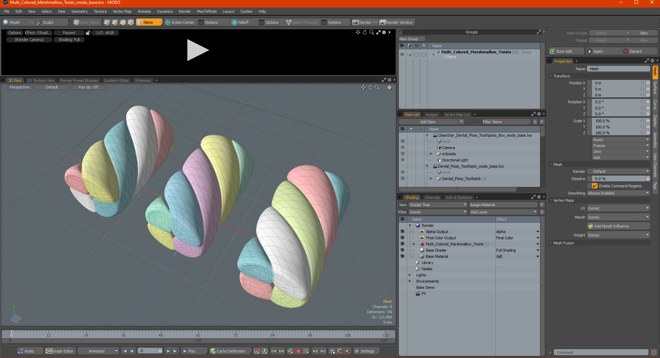Open Smoothing Always Enabled dropdown
Image resolution: width=660 pixels, height=358 pixels.
(x=618, y=193)
